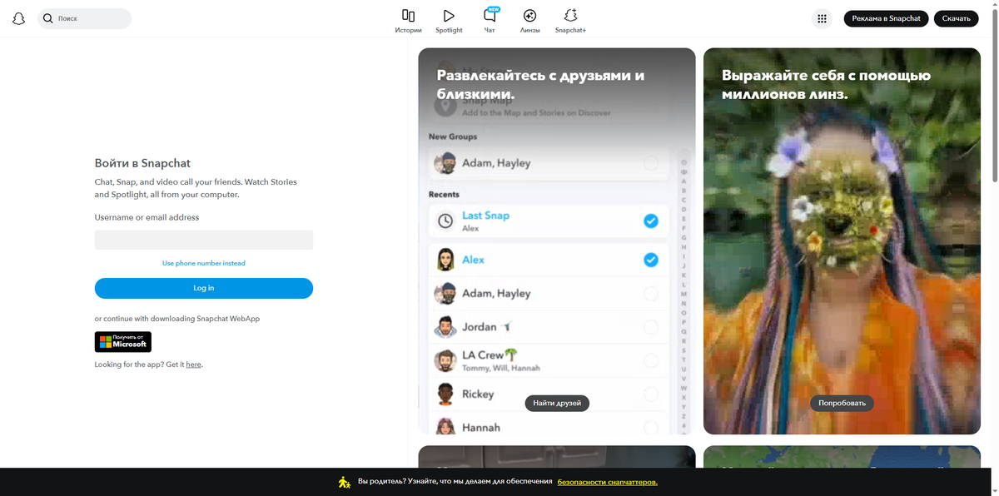Open the Истории (Stories) tab
This screenshot has height=496, width=999.
(408, 21)
